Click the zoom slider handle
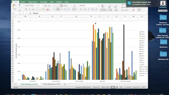169x95 pixels. pos(132,87)
